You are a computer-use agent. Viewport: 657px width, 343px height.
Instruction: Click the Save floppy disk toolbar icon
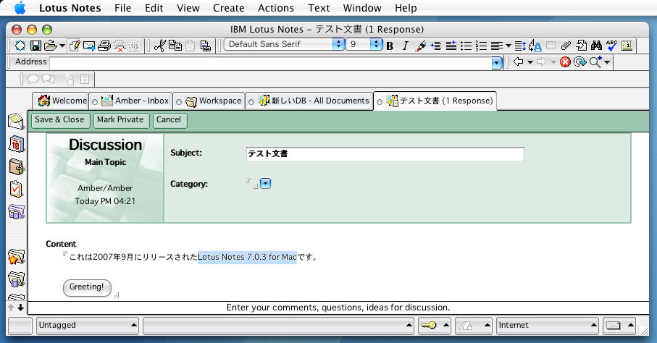click(35, 46)
